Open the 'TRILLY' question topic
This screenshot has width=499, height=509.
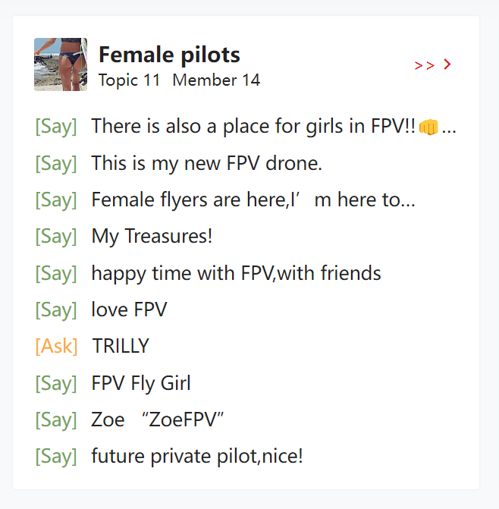121,347
